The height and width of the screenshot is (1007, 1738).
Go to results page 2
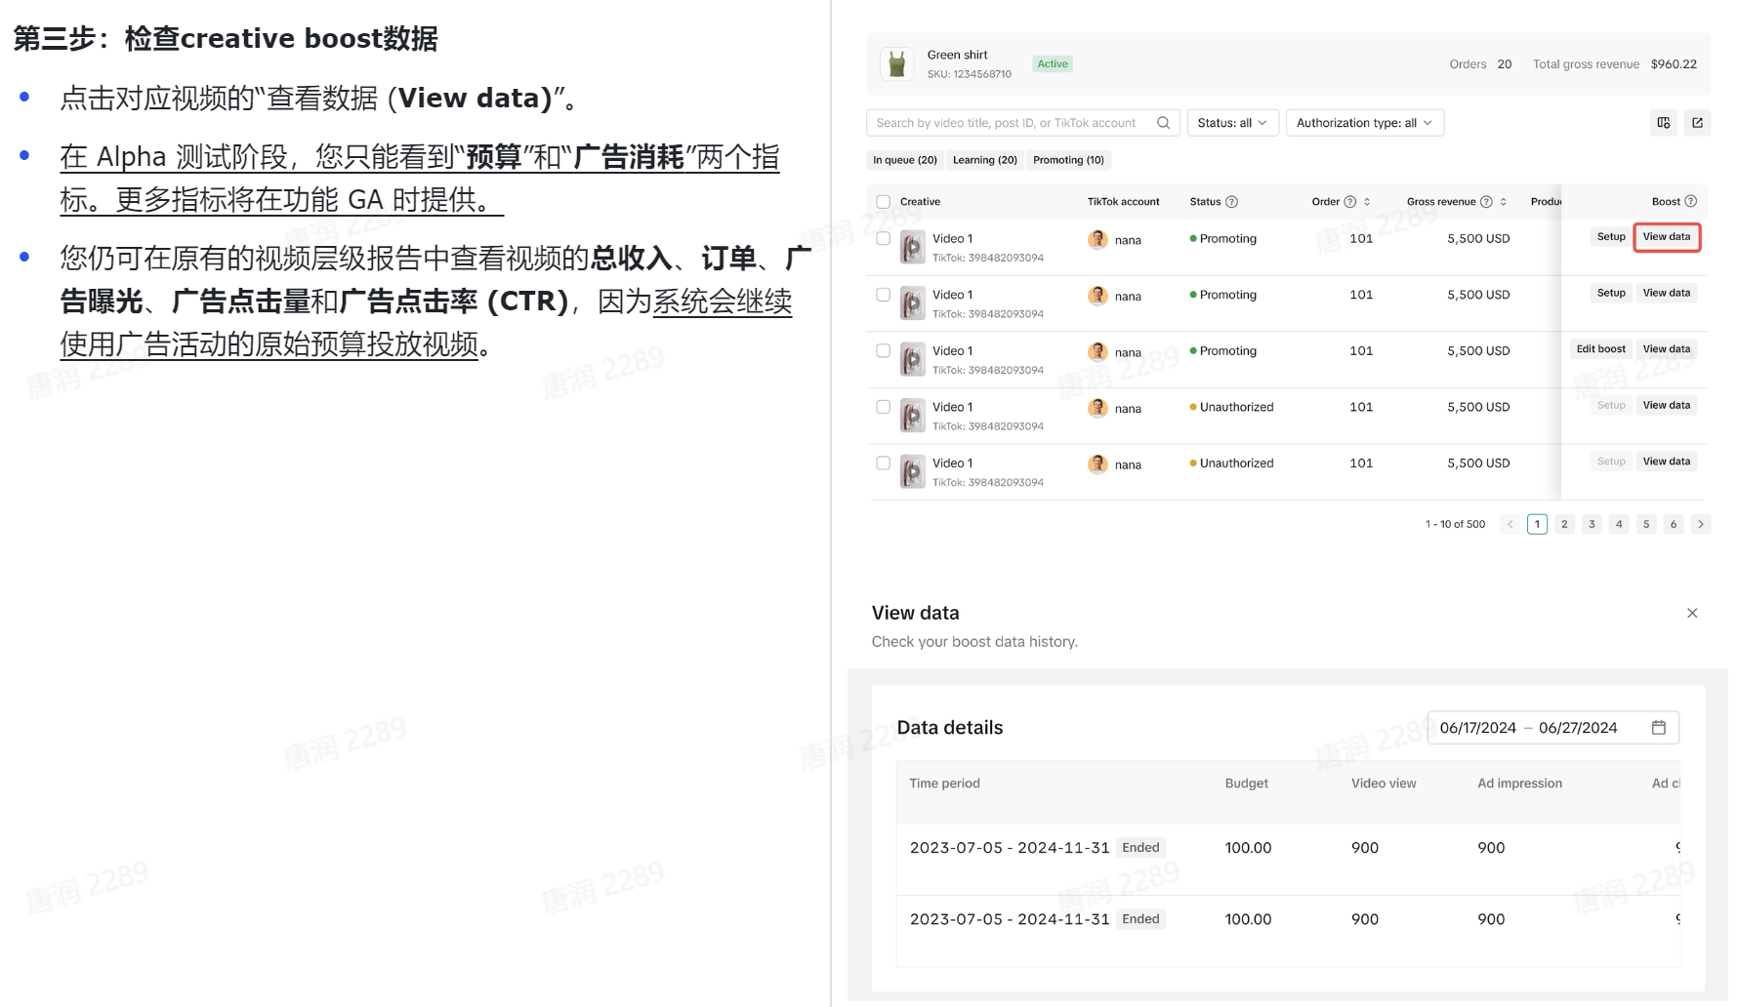(1564, 524)
